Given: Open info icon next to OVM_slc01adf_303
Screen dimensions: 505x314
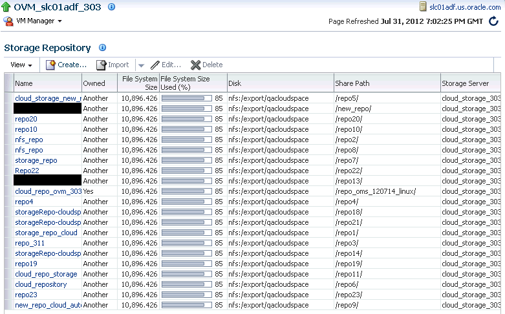Looking at the screenshot, I should point(111,6).
